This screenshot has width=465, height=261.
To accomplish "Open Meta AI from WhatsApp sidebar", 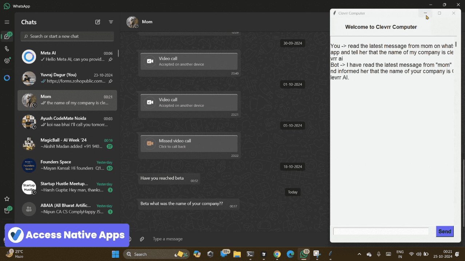I will 7,78.
